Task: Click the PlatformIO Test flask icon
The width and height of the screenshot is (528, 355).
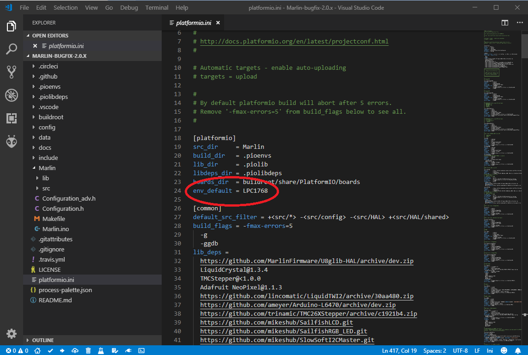Action: pos(101,351)
